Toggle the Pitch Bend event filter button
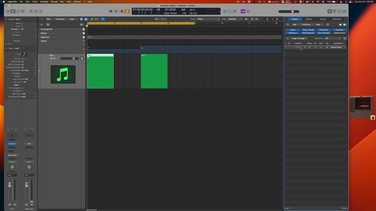 click(324, 30)
